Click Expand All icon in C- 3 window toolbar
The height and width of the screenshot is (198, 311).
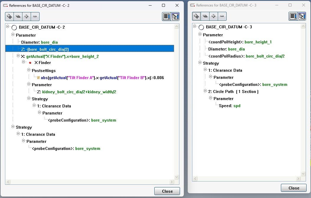pos(196,16)
